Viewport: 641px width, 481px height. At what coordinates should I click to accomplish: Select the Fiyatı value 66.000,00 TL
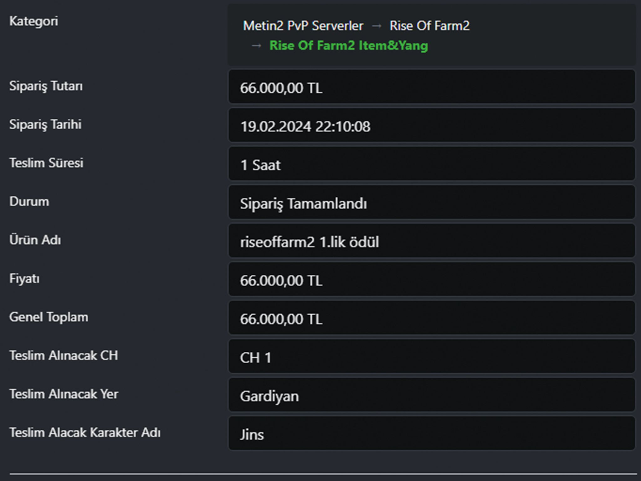pyautogui.click(x=281, y=281)
